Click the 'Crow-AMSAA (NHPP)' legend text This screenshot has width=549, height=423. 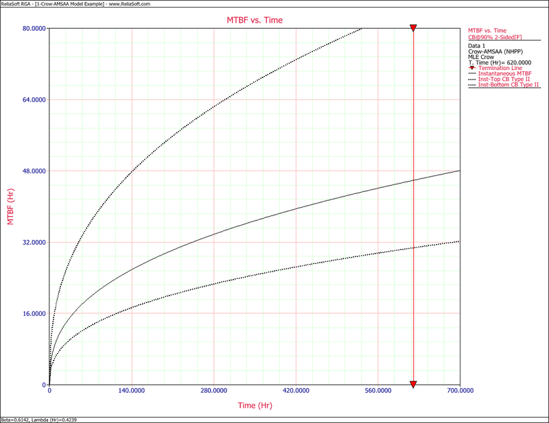coord(495,51)
